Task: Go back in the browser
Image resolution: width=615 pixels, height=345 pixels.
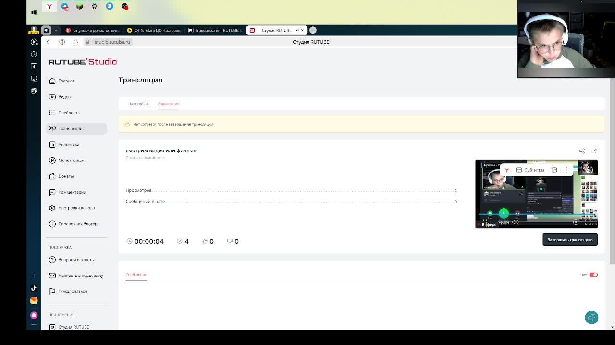Action: 49,42
